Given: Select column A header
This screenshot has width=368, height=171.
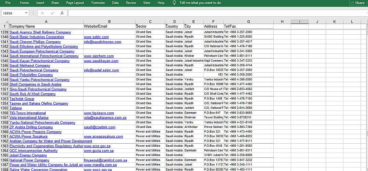Looking at the screenshot, I should point(46,22).
